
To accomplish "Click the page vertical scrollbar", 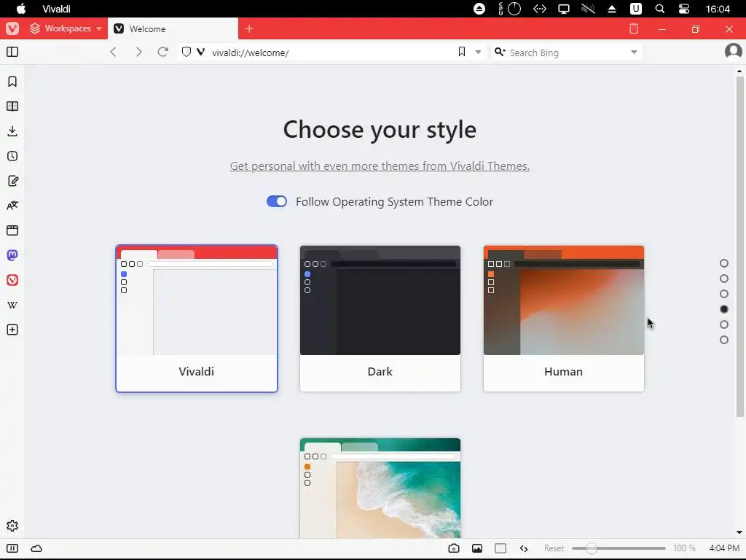I will click(x=739, y=248).
